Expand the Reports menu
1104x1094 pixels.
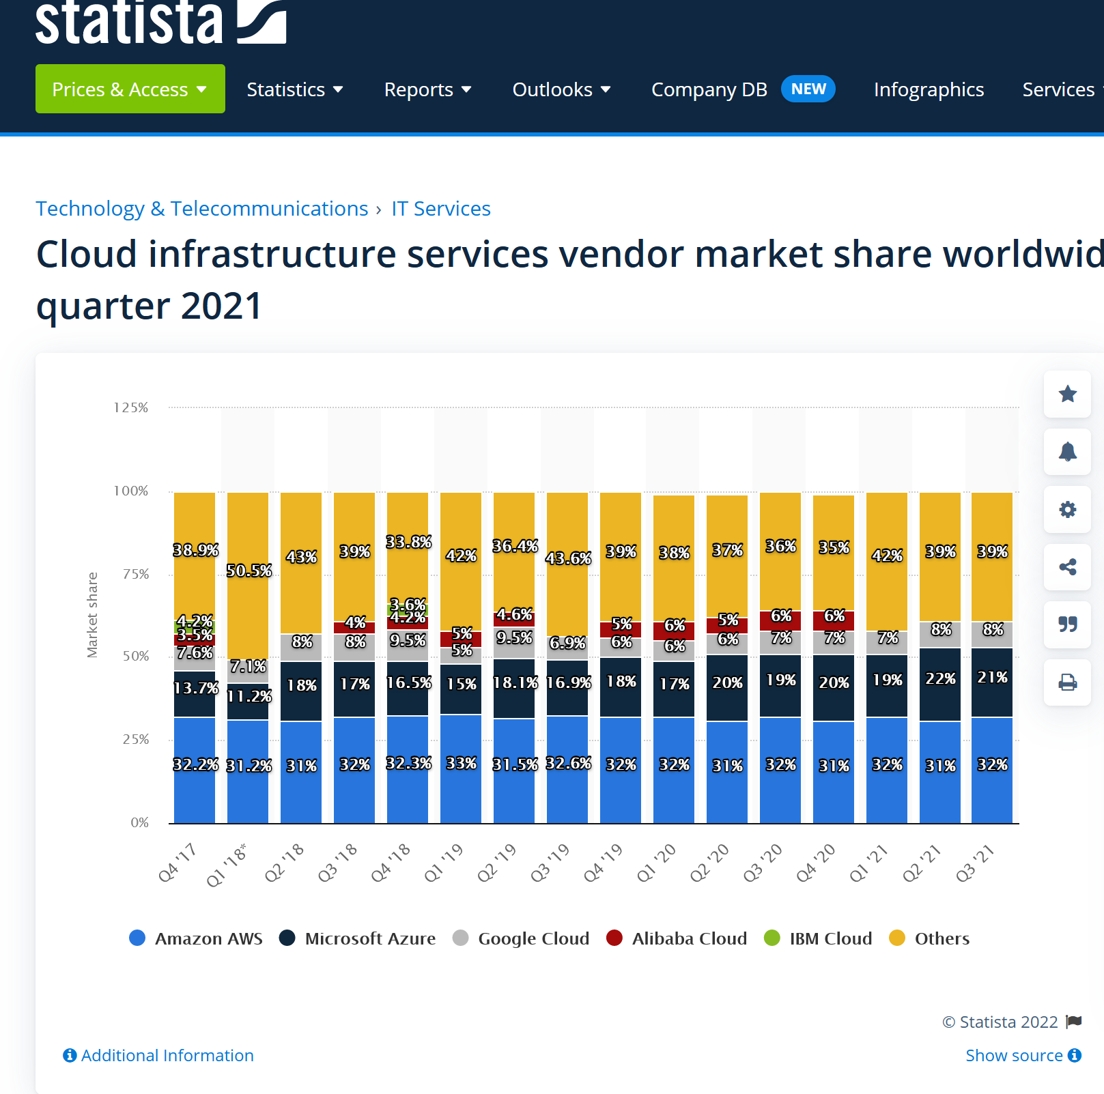click(428, 89)
